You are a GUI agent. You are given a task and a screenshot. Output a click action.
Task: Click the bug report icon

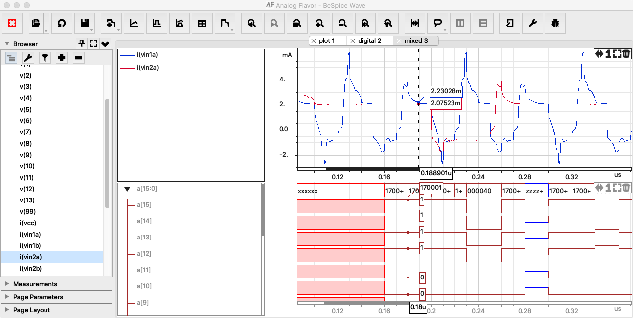click(555, 23)
